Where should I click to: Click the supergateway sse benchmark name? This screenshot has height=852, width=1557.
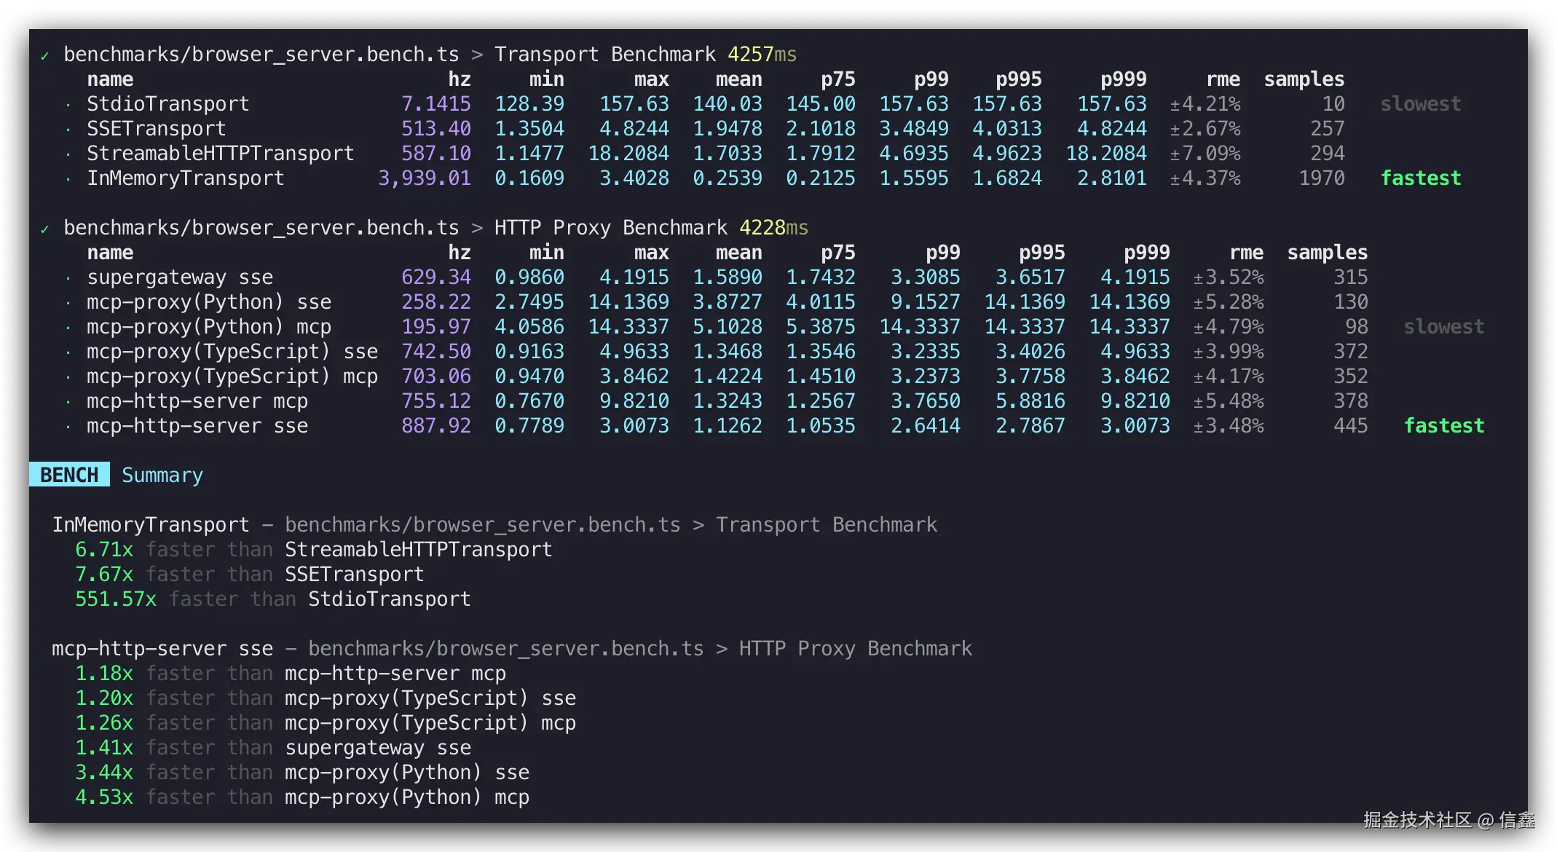pyautogui.click(x=180, y=277)
